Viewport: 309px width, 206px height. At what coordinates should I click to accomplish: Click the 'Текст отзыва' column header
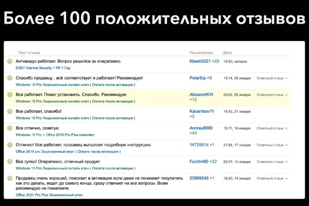[29, 53]
